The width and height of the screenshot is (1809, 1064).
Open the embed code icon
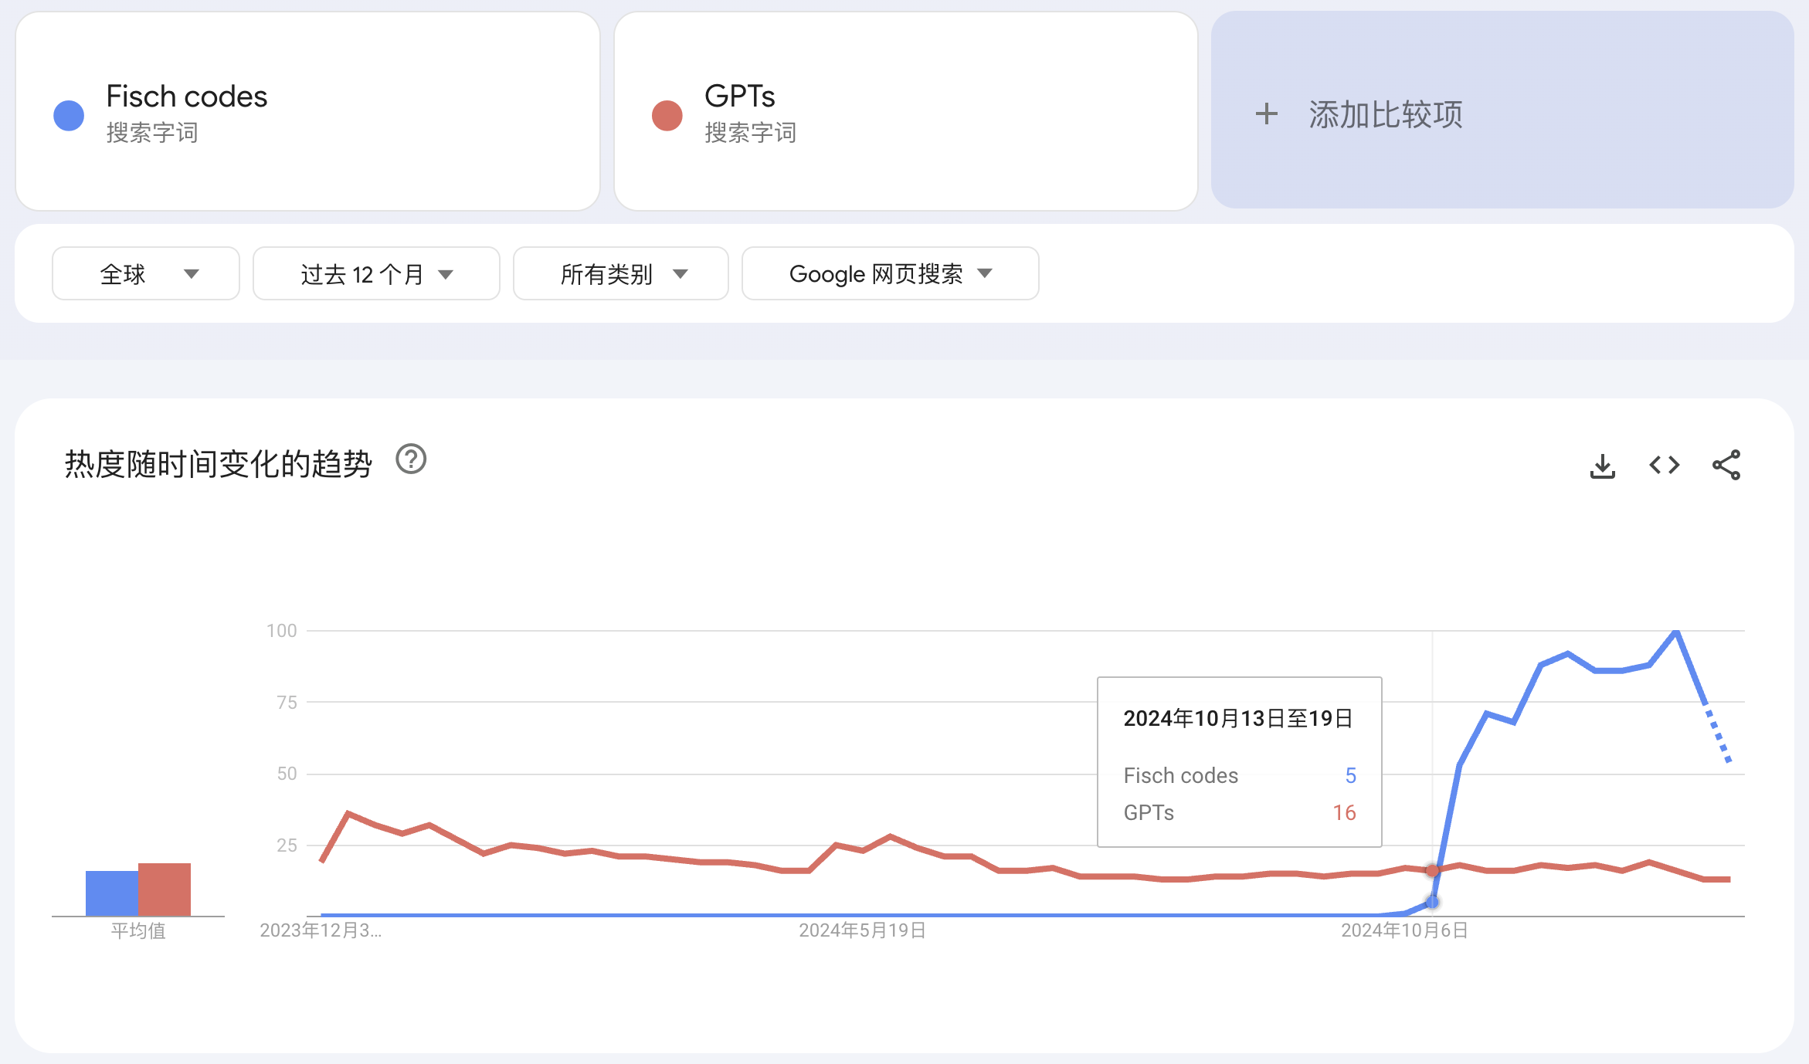(x=1665, y=465)
